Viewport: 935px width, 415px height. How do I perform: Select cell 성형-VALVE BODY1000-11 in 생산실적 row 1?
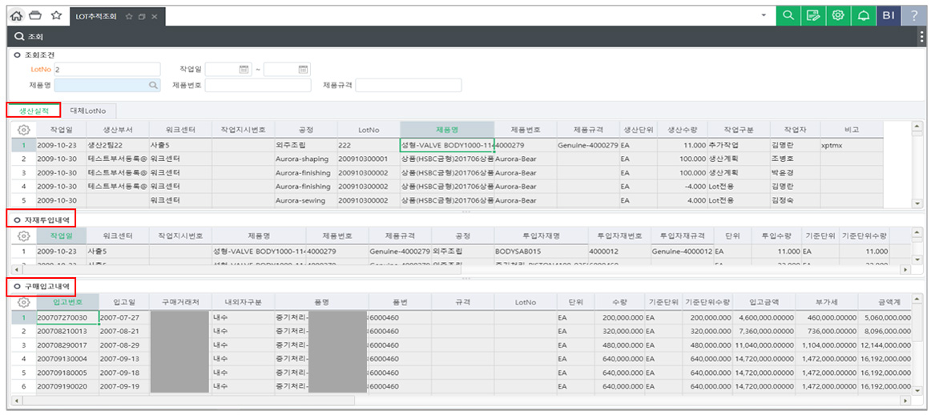click(447, 145)
